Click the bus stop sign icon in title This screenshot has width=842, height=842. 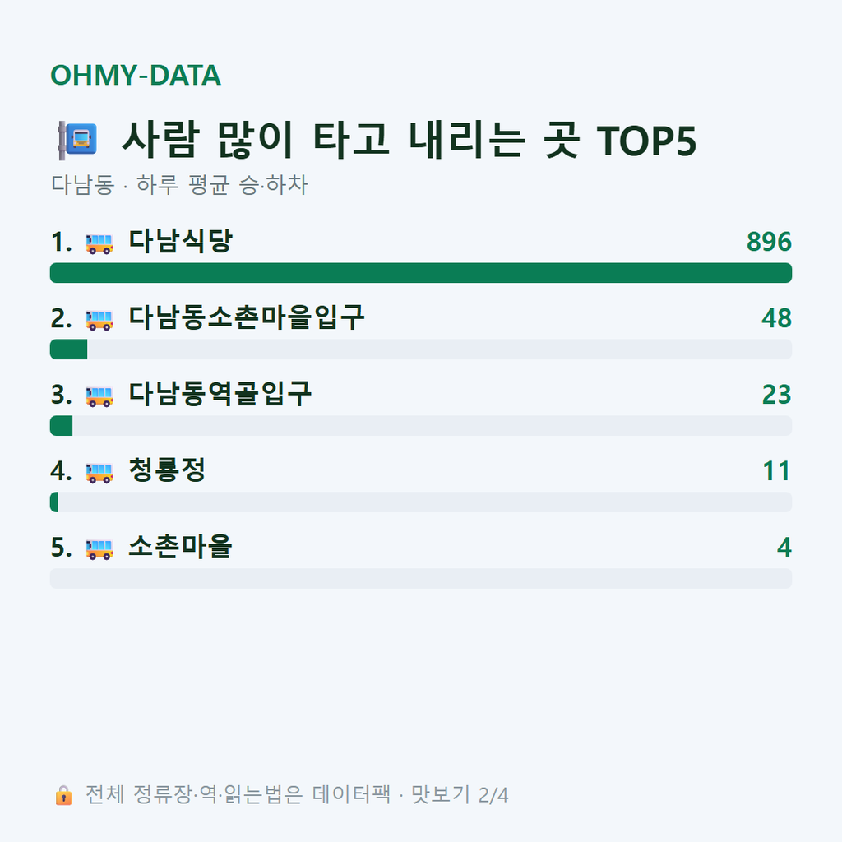(x=77, y=140)
